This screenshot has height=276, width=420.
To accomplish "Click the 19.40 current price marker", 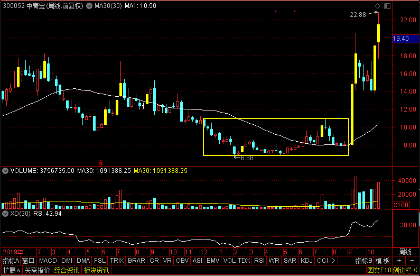I will 406,39.
